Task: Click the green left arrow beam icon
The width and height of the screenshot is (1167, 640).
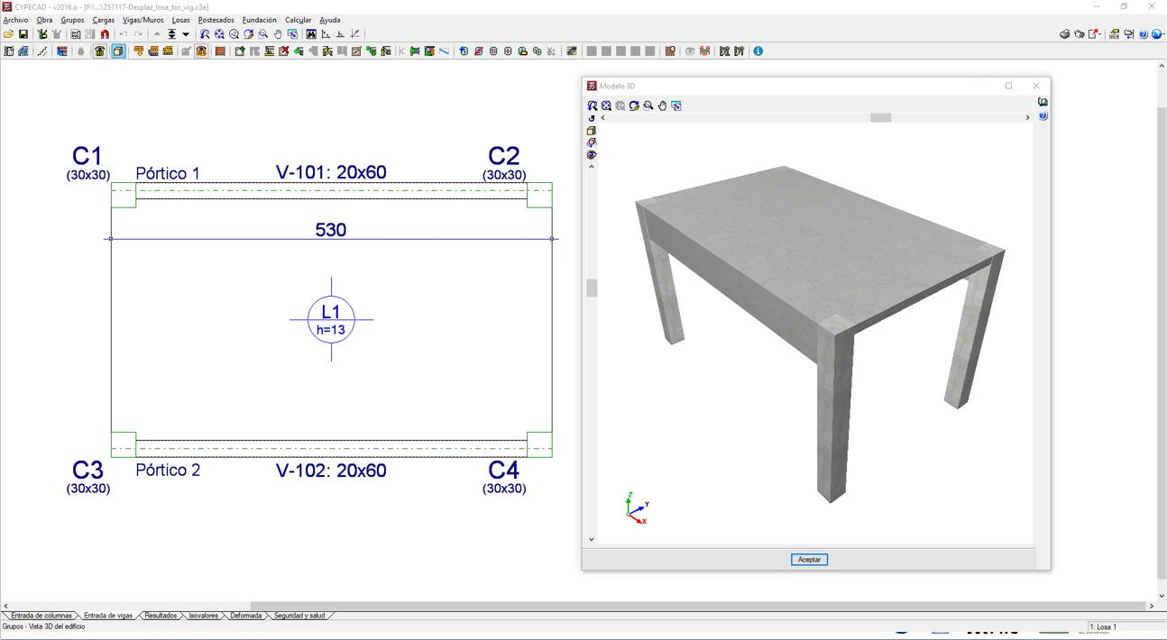Action: 299,51
